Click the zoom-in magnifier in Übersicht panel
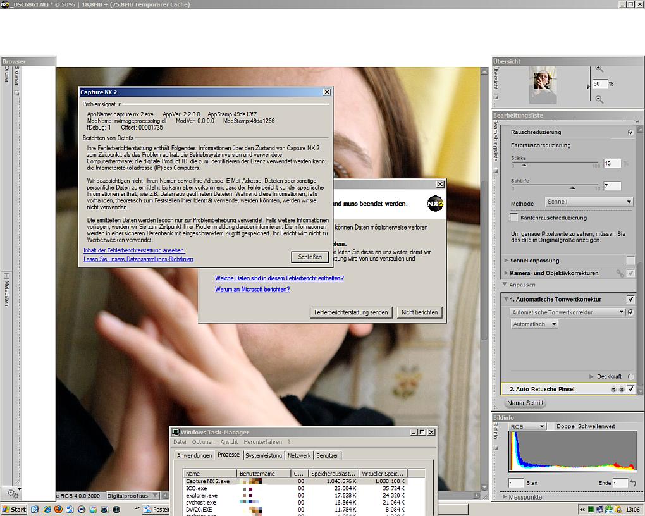645x516 pixels. point(599,69)
